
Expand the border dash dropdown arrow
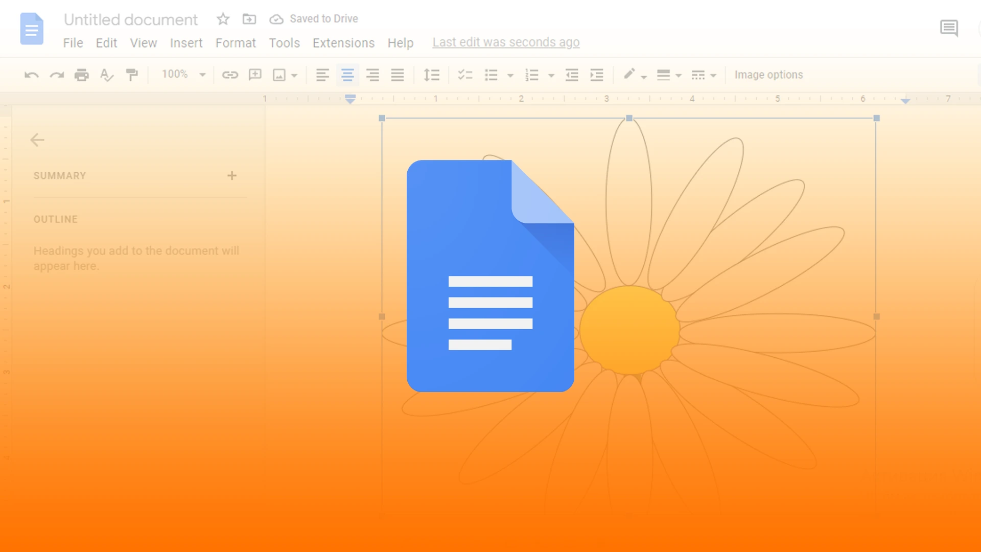pos(713,76)
